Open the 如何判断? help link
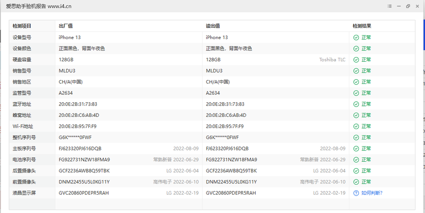The image size is (425, 213). [x=372, y=193]
